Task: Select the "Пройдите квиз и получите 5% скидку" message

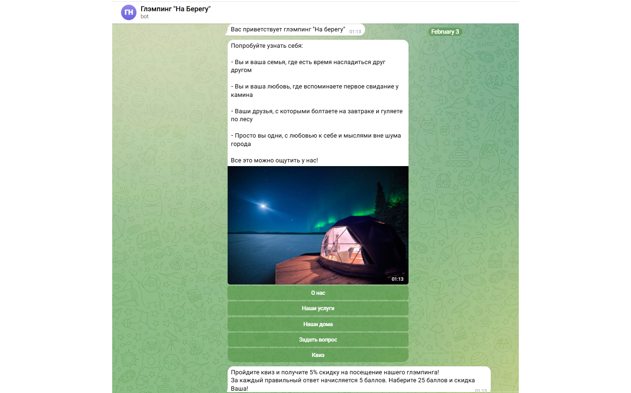Action: click(x=335, y=372)
